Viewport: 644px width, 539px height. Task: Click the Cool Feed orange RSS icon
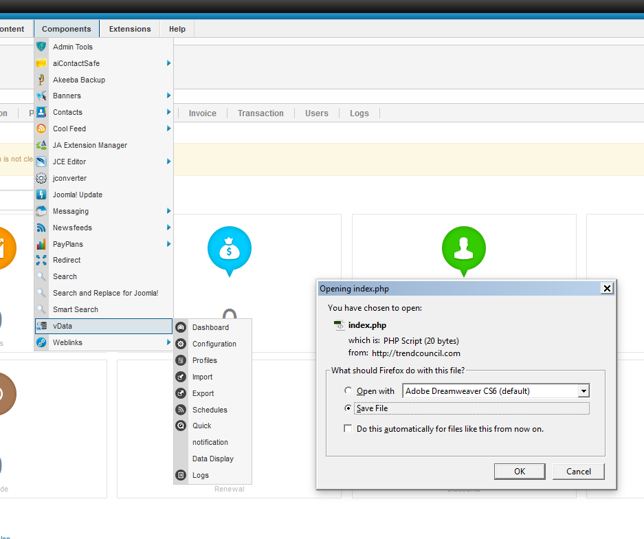point(41,129)
